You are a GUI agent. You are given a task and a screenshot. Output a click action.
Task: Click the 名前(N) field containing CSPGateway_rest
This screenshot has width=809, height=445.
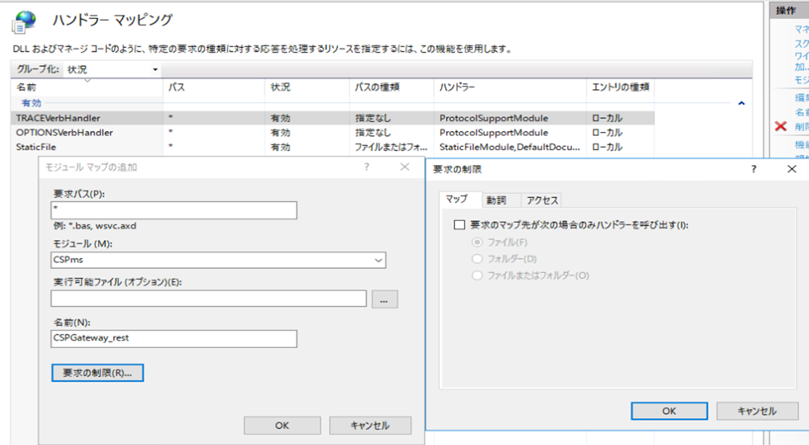174,339
